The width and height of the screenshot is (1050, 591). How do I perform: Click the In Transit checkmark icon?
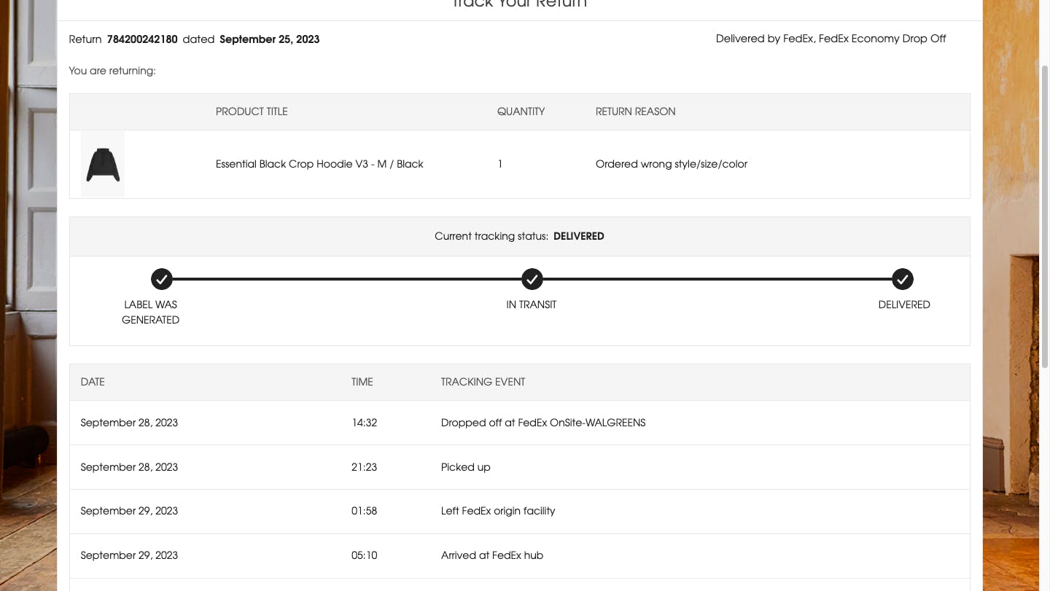tap(532, 279)
